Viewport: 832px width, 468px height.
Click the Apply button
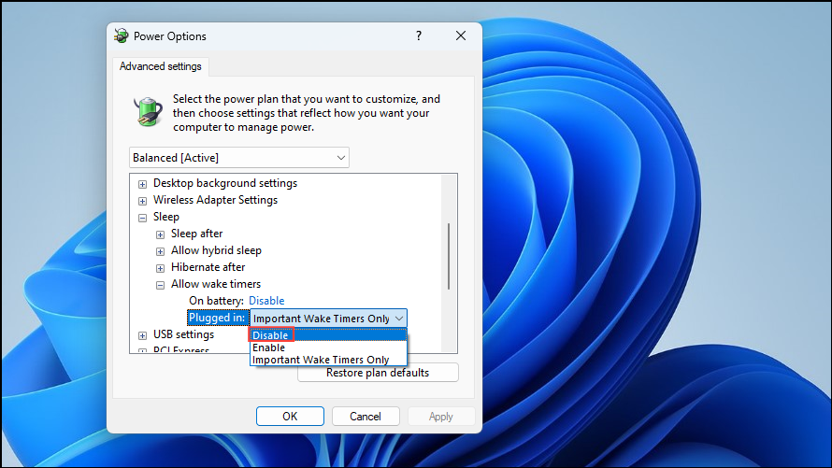[x=441, y=416]
